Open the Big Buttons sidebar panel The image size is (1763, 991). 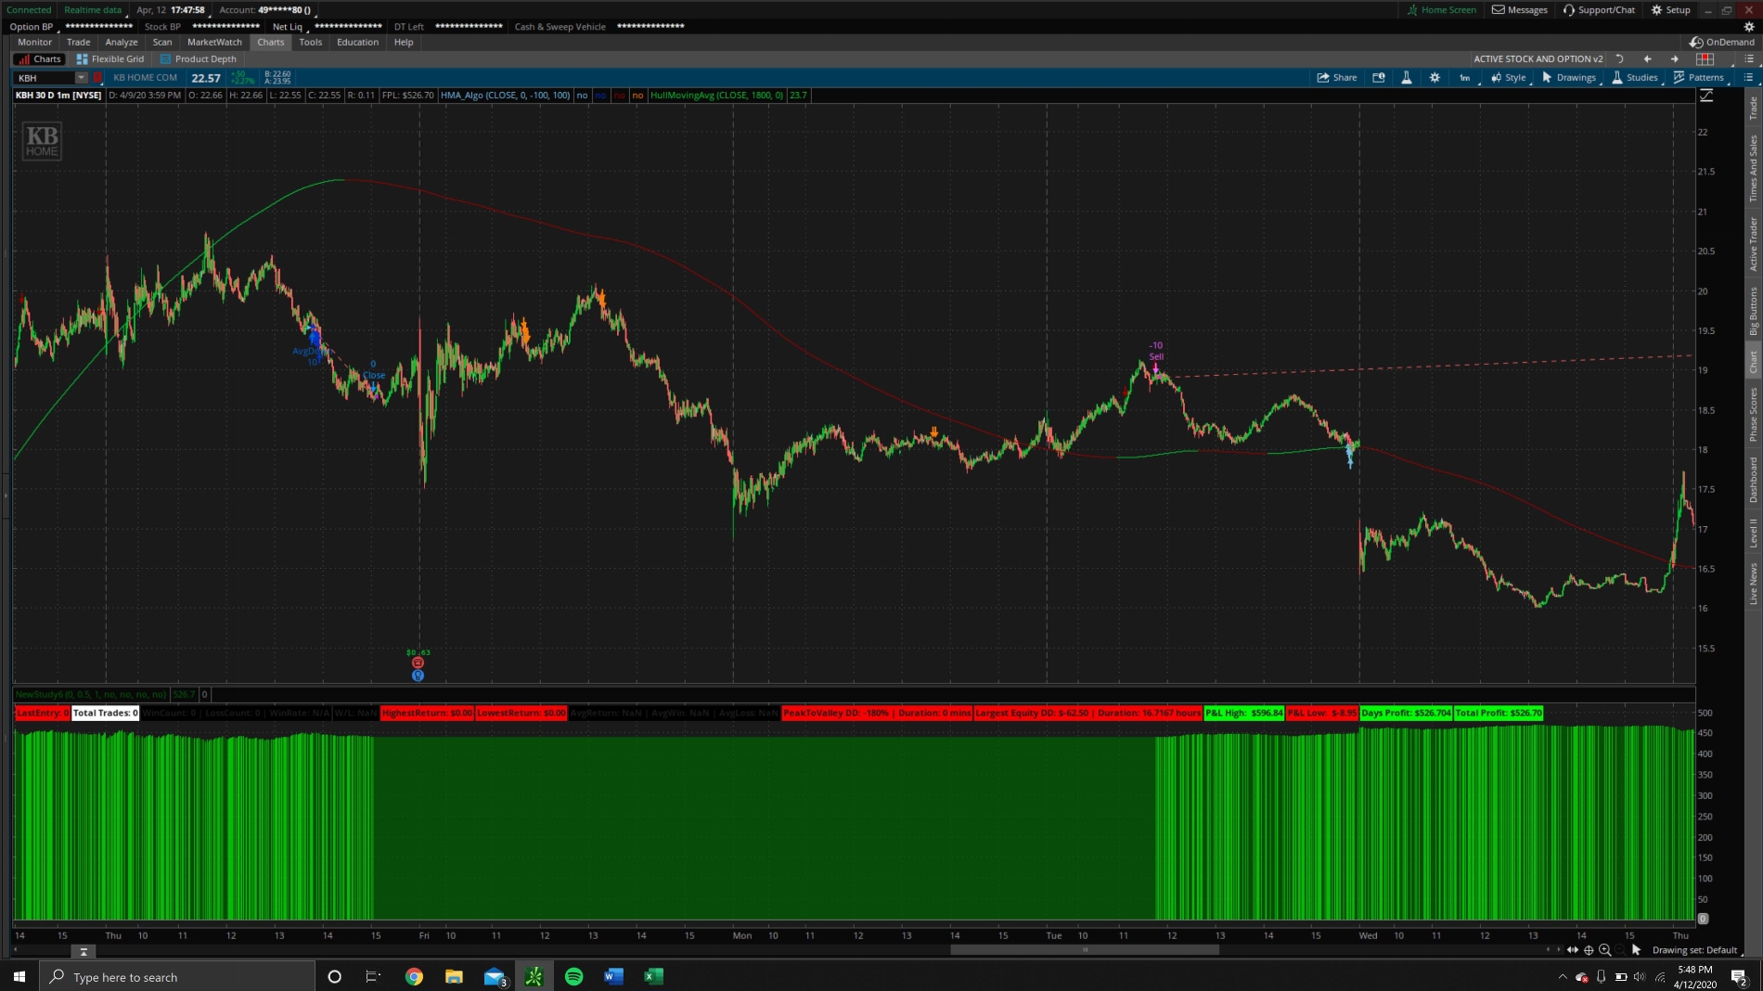pyautogui.click(x=1753, y=311)
